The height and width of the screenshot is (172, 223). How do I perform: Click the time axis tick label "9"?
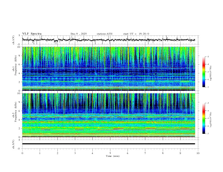[180, 153]
